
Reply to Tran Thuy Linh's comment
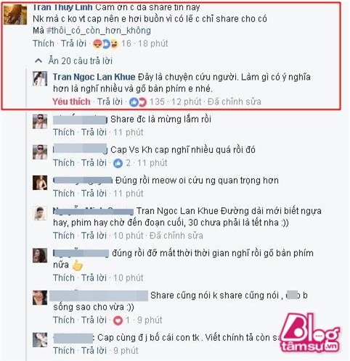[73, 43]
